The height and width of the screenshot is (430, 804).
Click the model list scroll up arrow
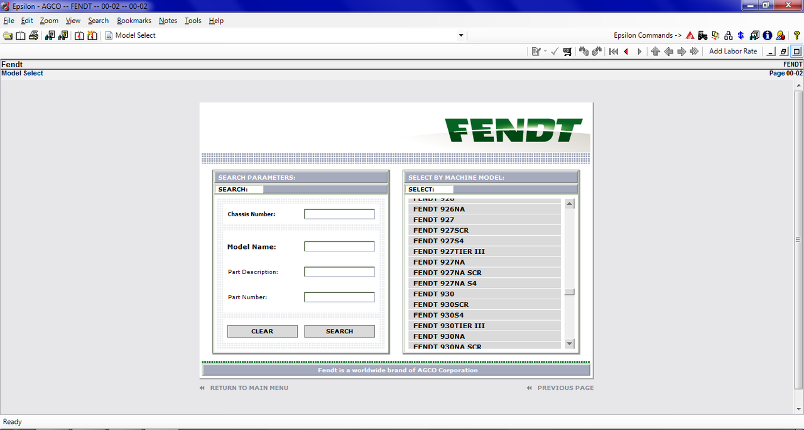[x=570, y=204]
